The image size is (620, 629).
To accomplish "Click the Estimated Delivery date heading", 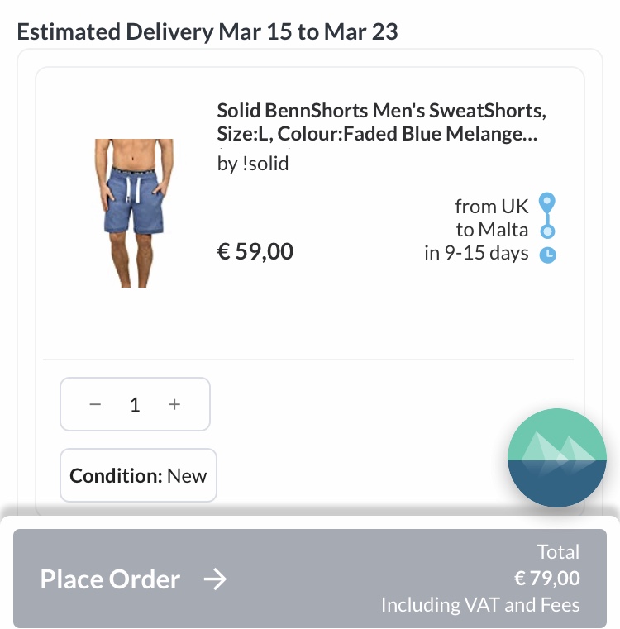I will point(207,32).
